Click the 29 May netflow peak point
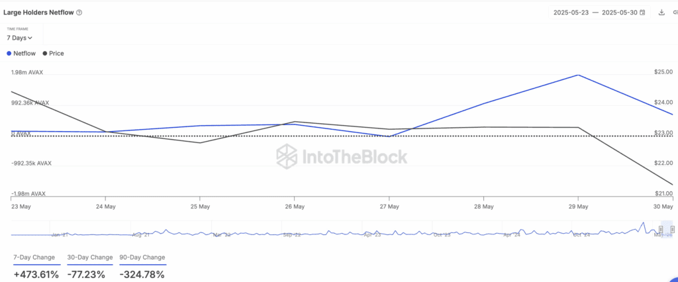 (x=579, y=75)
